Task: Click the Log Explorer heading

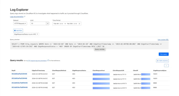Action: (x=19, y=10)
